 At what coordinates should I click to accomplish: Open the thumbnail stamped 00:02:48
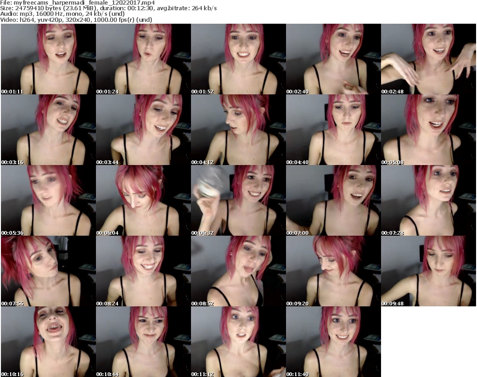coord(429,59)
